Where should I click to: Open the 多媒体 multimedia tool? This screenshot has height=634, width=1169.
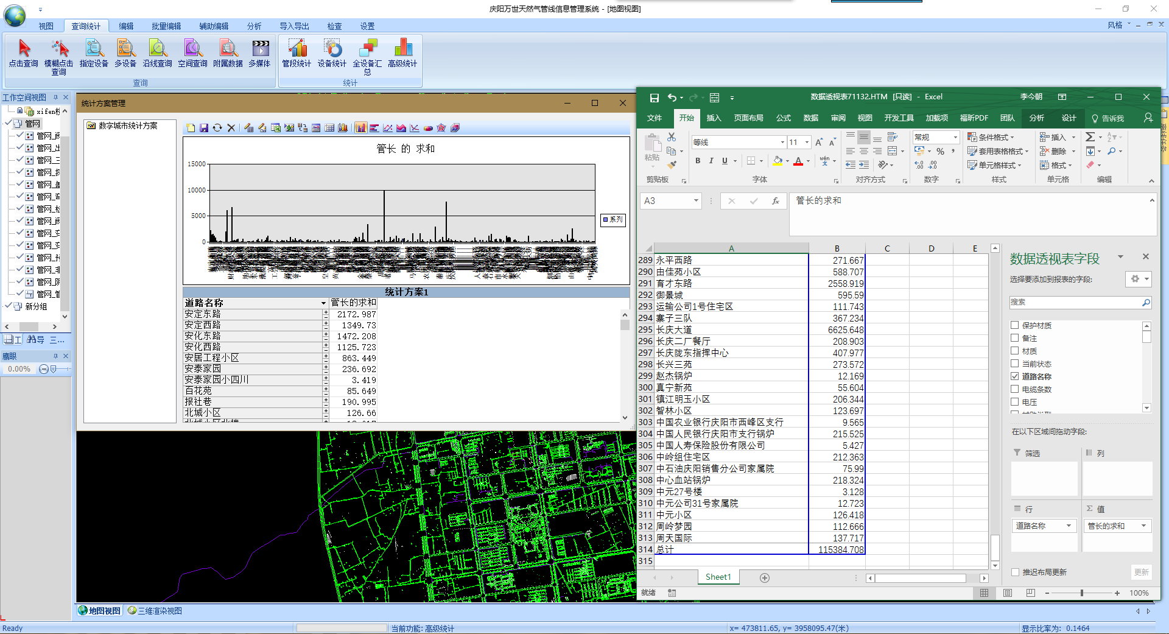click(x=259, y=53)
